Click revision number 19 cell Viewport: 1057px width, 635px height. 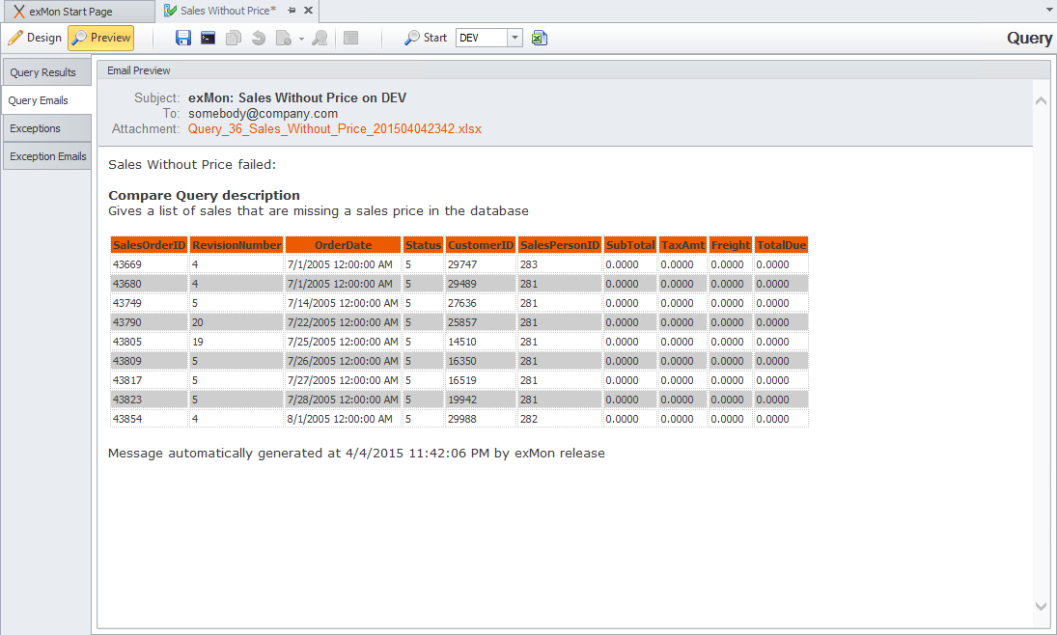(236, 342)
